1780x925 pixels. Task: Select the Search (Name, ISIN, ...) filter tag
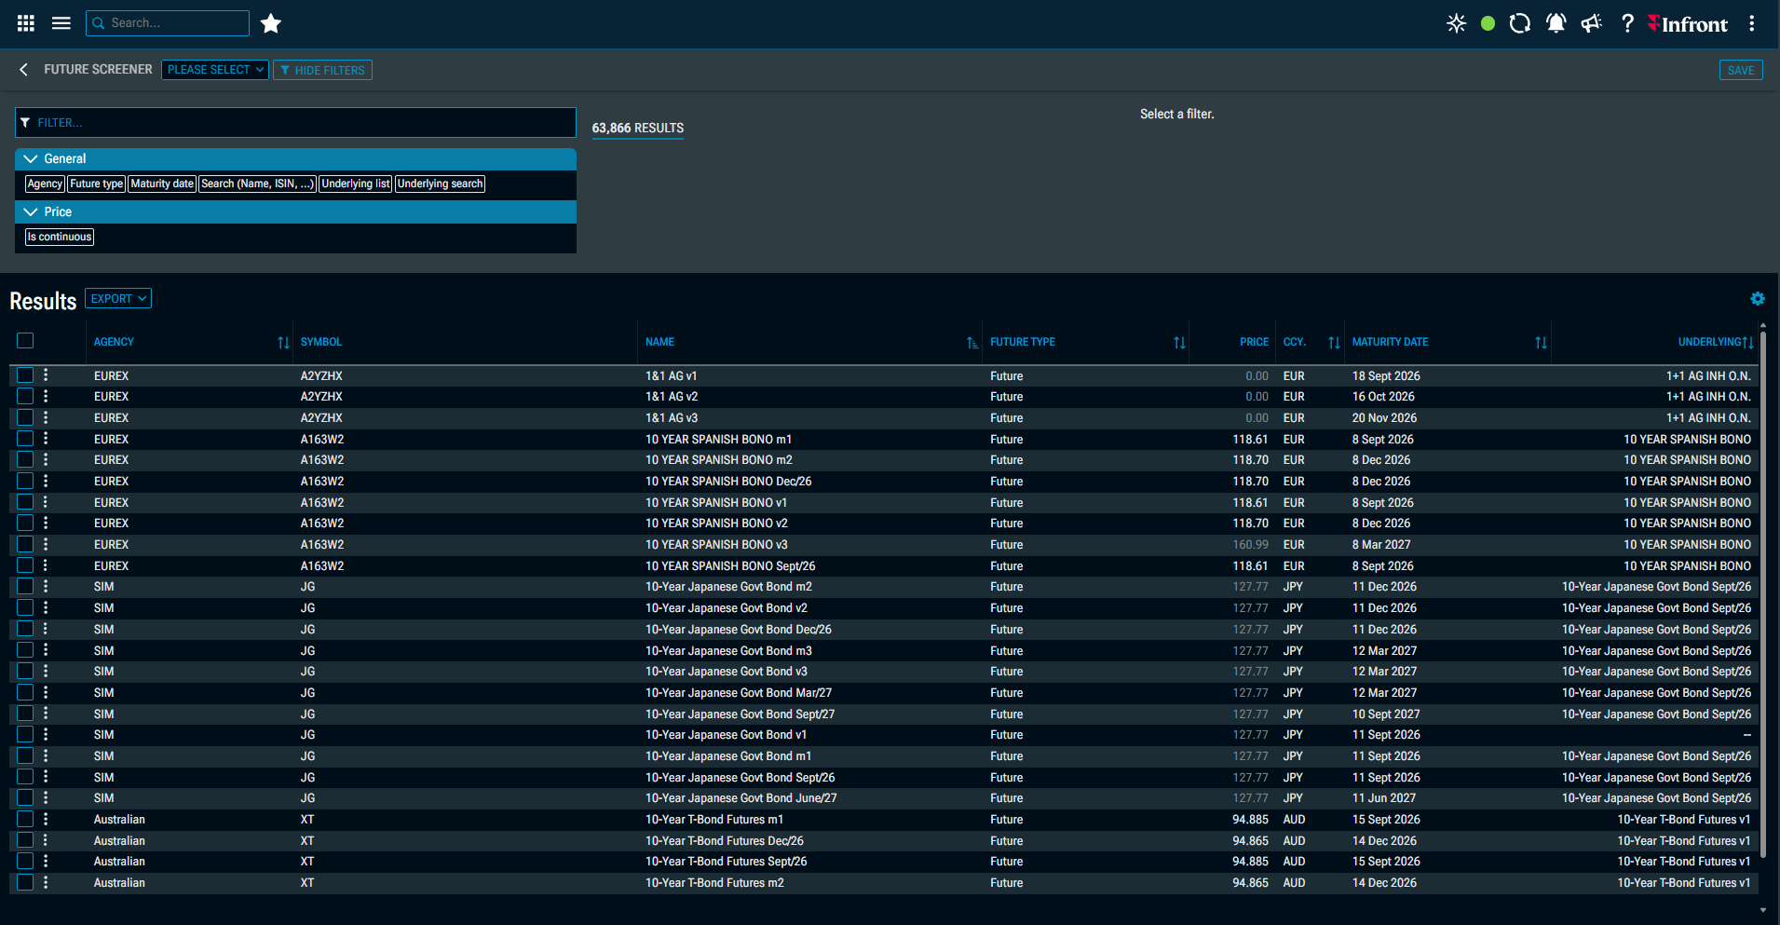(258, 184)
